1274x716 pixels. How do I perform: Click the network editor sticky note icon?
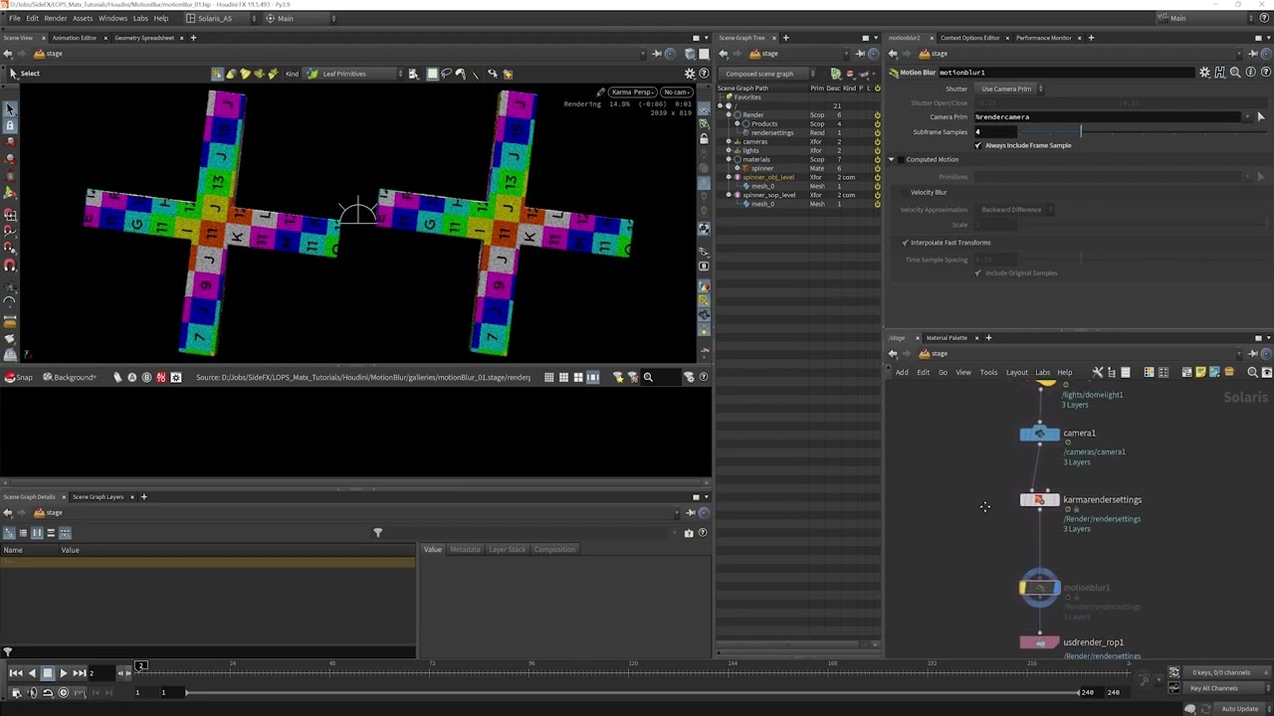pos(1200,373)
